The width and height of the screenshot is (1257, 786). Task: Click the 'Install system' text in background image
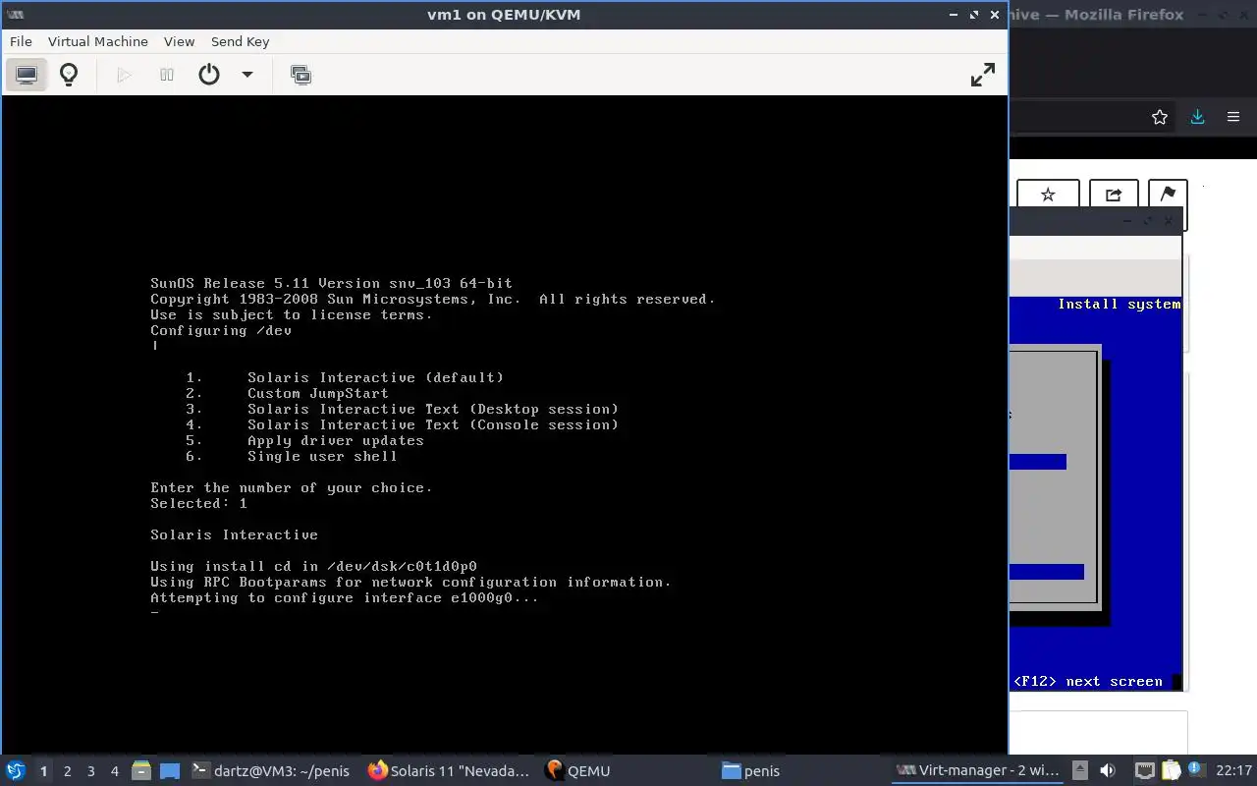(1120, 305)
